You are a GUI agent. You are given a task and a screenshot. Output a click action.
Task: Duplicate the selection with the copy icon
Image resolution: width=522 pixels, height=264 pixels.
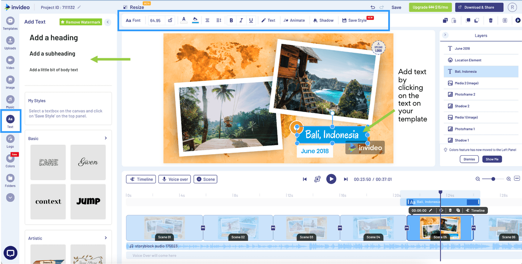pyautogui.click(x=445, y=21)
